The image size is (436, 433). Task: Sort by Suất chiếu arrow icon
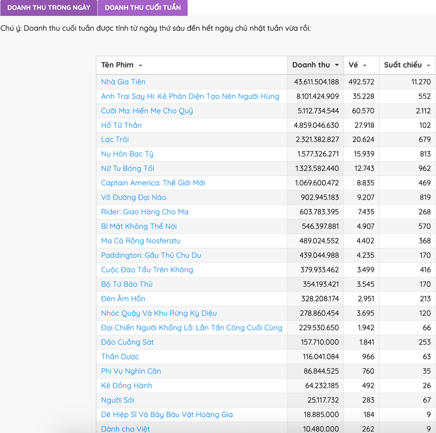[428, 65]
